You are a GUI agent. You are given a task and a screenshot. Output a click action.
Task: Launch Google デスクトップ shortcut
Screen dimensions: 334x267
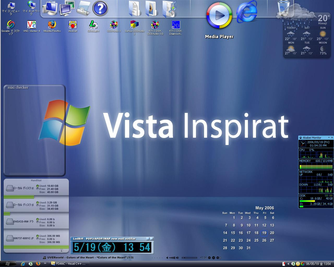(x=11, y=28)
